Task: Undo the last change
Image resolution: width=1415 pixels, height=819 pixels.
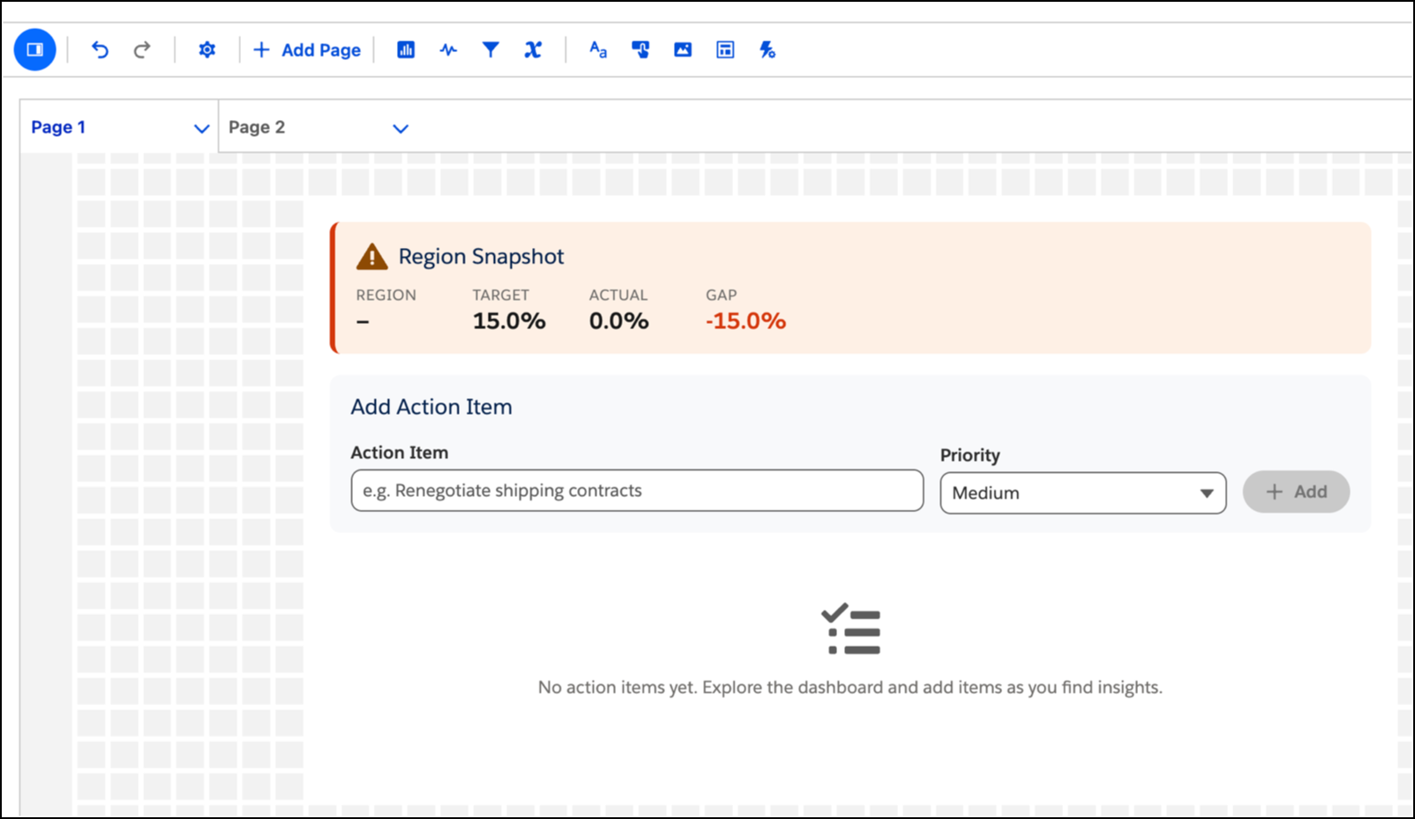Action: [x=100, y=49]
